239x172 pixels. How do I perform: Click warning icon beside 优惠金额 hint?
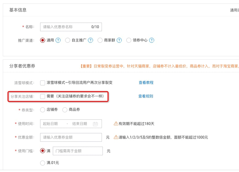[116, 137]
